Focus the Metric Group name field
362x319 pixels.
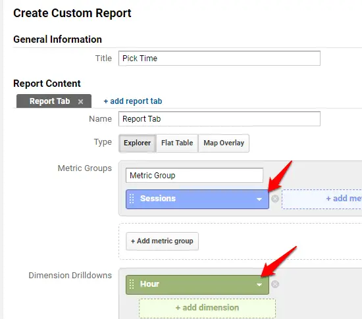[194, 176]
